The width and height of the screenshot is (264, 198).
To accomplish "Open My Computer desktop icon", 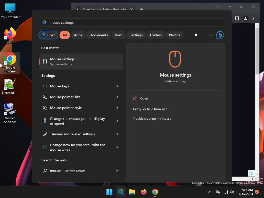I will click(x=10, y=11).
